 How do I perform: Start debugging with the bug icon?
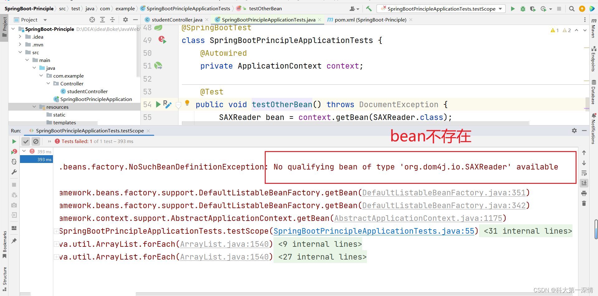pos(523,9)
